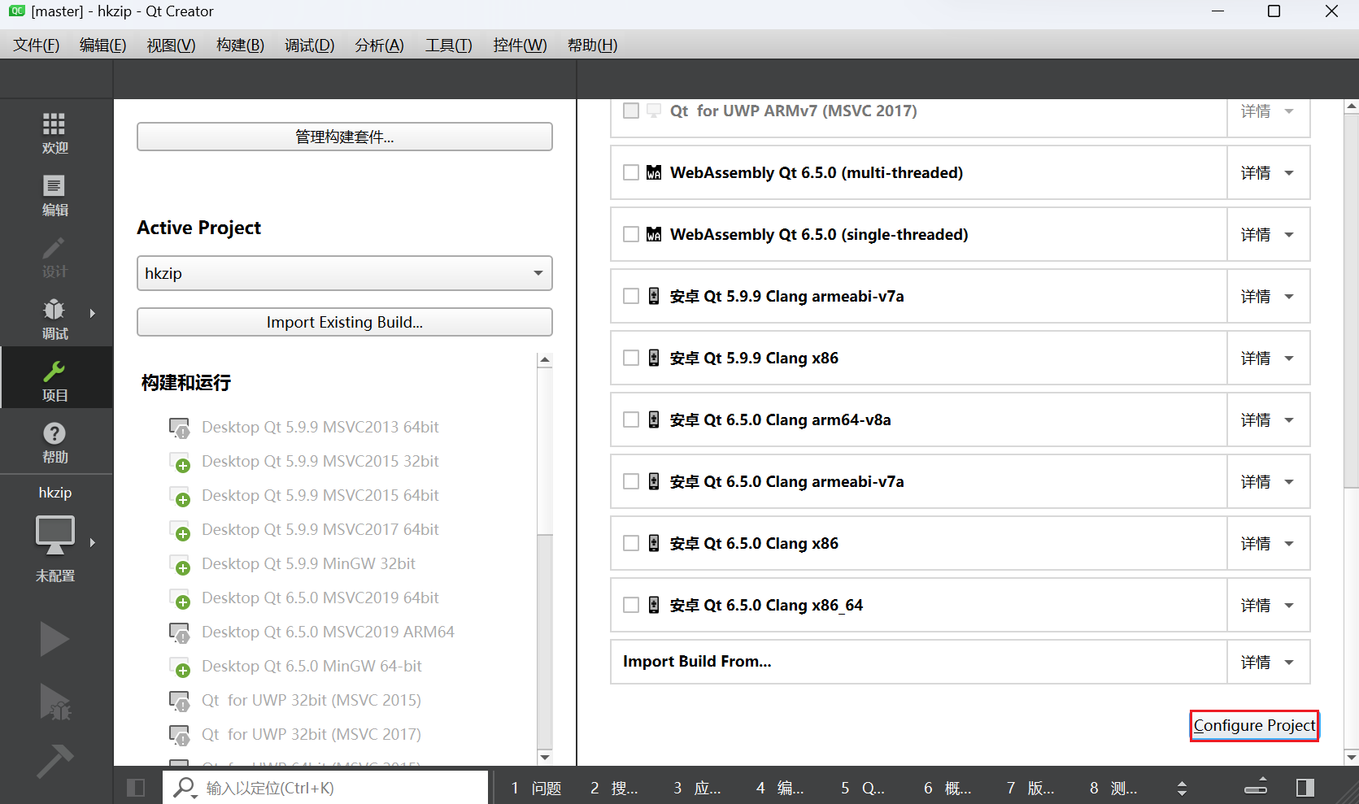The height and width of the screenshot is (804, 1359).
Task: Click Import Existing Build... button
Action: pos(345,322)
